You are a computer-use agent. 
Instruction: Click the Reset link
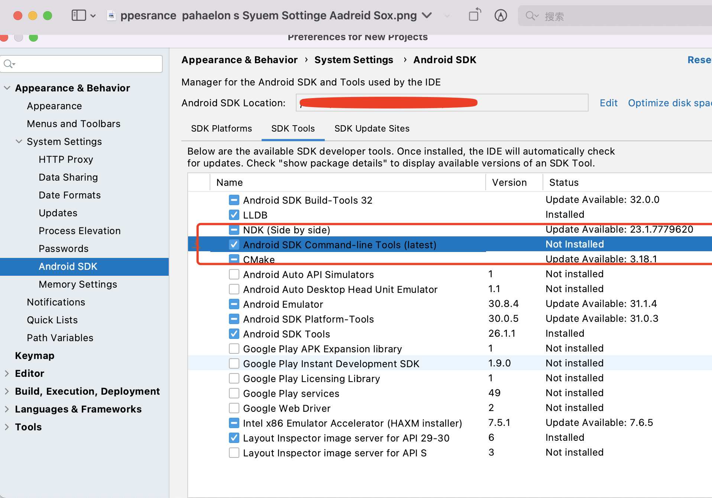(699, 60)
